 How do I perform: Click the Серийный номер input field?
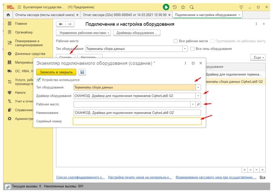pos(137,121)
